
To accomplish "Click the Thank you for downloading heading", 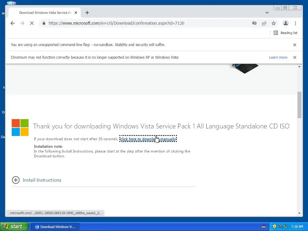I will click(161, 126).
